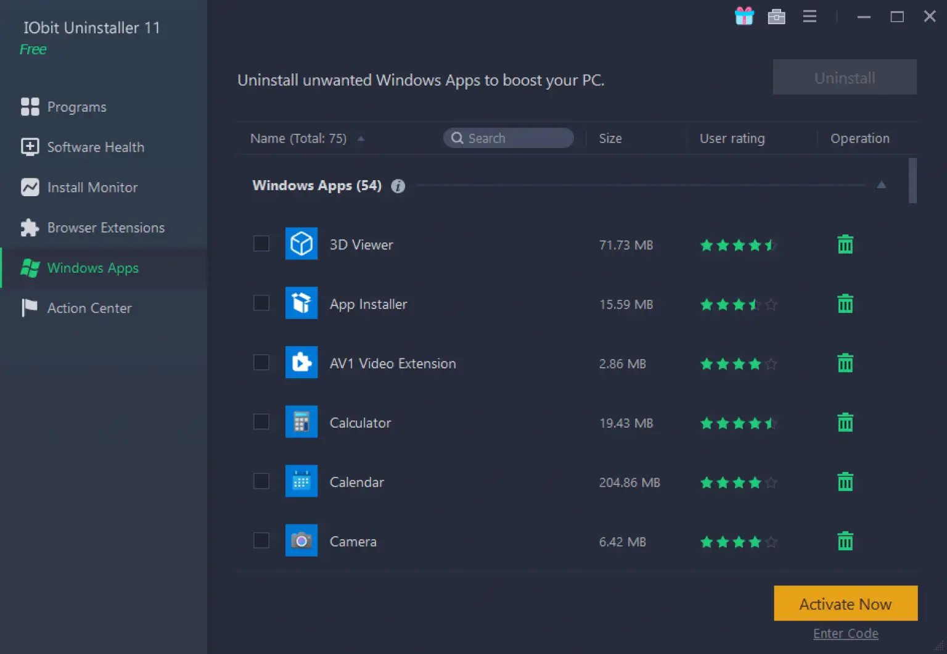Check the App Installer checkbox
The height and width of the screenshot is (654, 947).
pos(261,303)
